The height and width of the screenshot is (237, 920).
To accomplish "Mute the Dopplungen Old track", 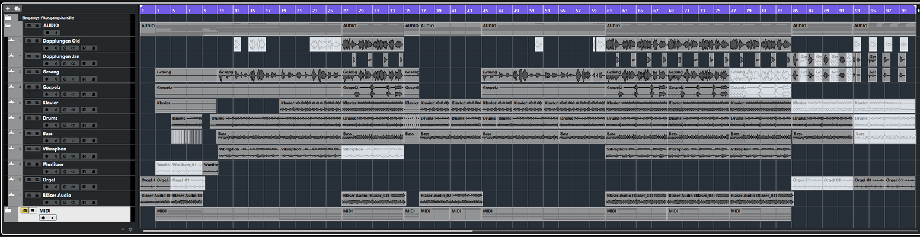I will pos(28,41).
